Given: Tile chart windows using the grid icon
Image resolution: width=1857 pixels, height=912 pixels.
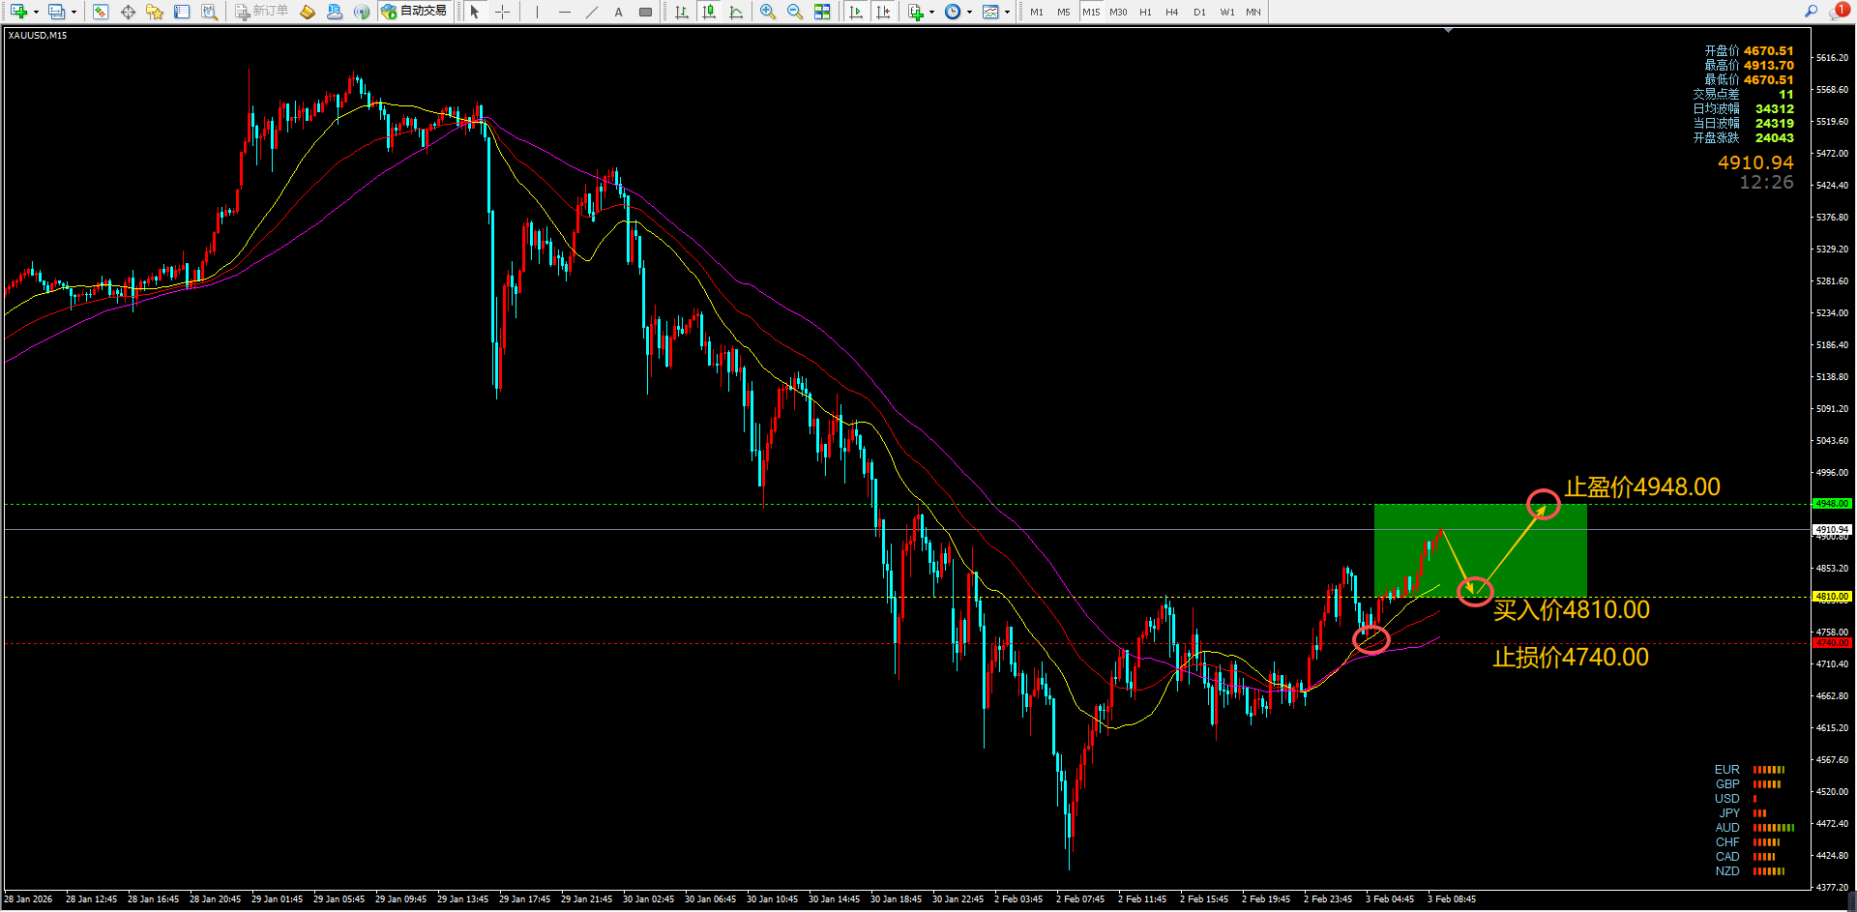Looking at the screenshot, I should tap(821, 12).
